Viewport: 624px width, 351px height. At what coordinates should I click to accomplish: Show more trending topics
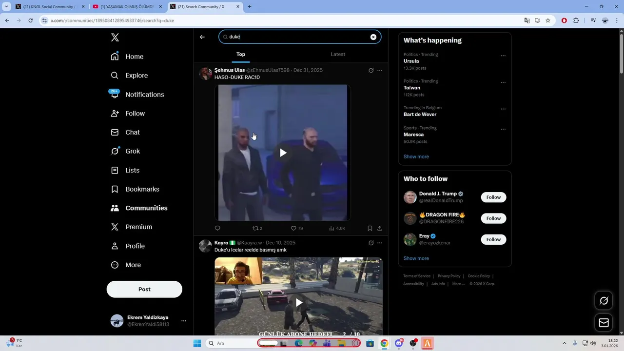pyautogui.click(x=416, y=157)
